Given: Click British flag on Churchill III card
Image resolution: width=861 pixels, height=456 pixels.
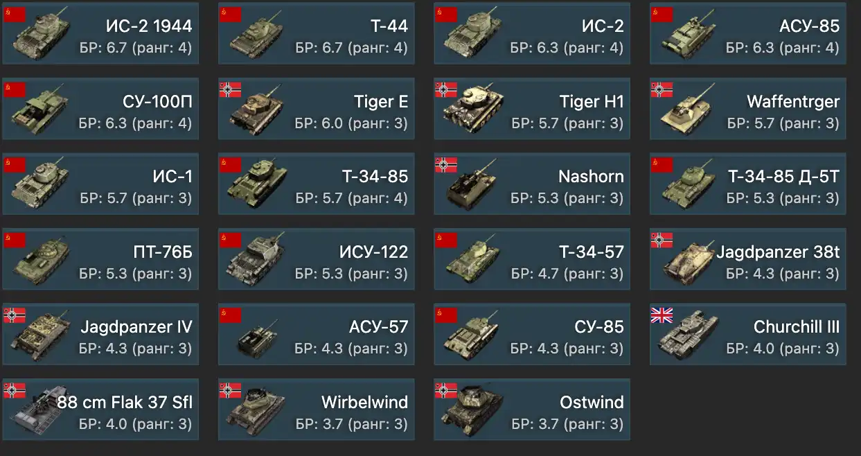Looking at the screenshot, I should [x=662, y=315].
